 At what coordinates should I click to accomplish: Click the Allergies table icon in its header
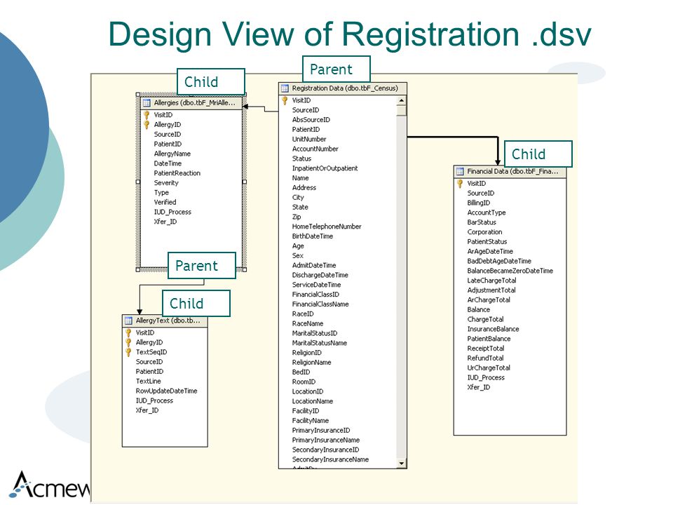[147, 103]
